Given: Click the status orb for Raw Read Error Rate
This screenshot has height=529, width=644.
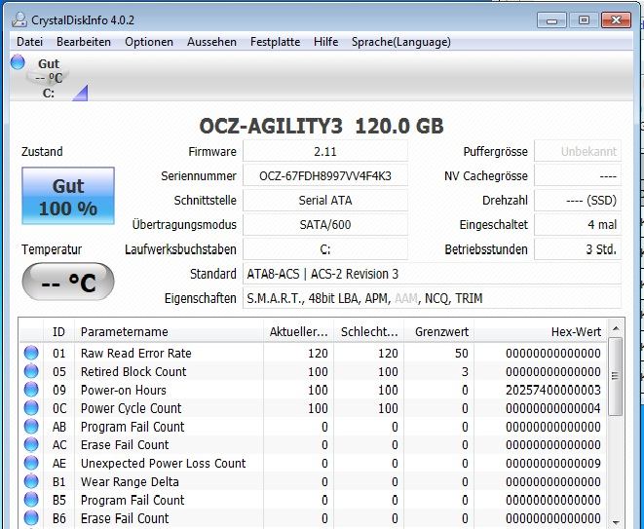Looking at the screenshot, I should tap(31, 353).
